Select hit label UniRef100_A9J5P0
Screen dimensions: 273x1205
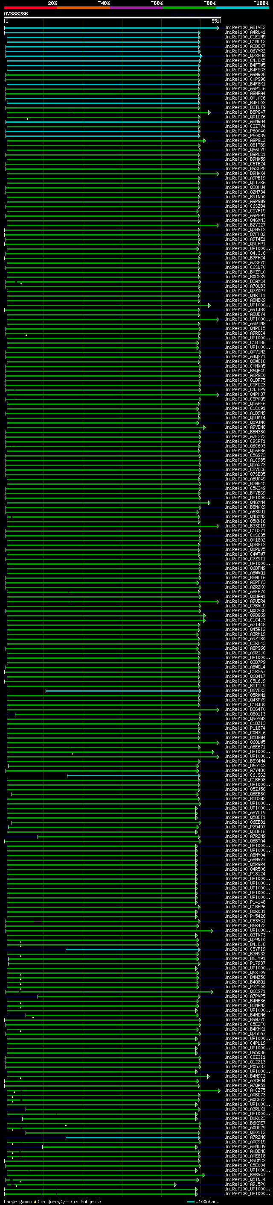245,1184
